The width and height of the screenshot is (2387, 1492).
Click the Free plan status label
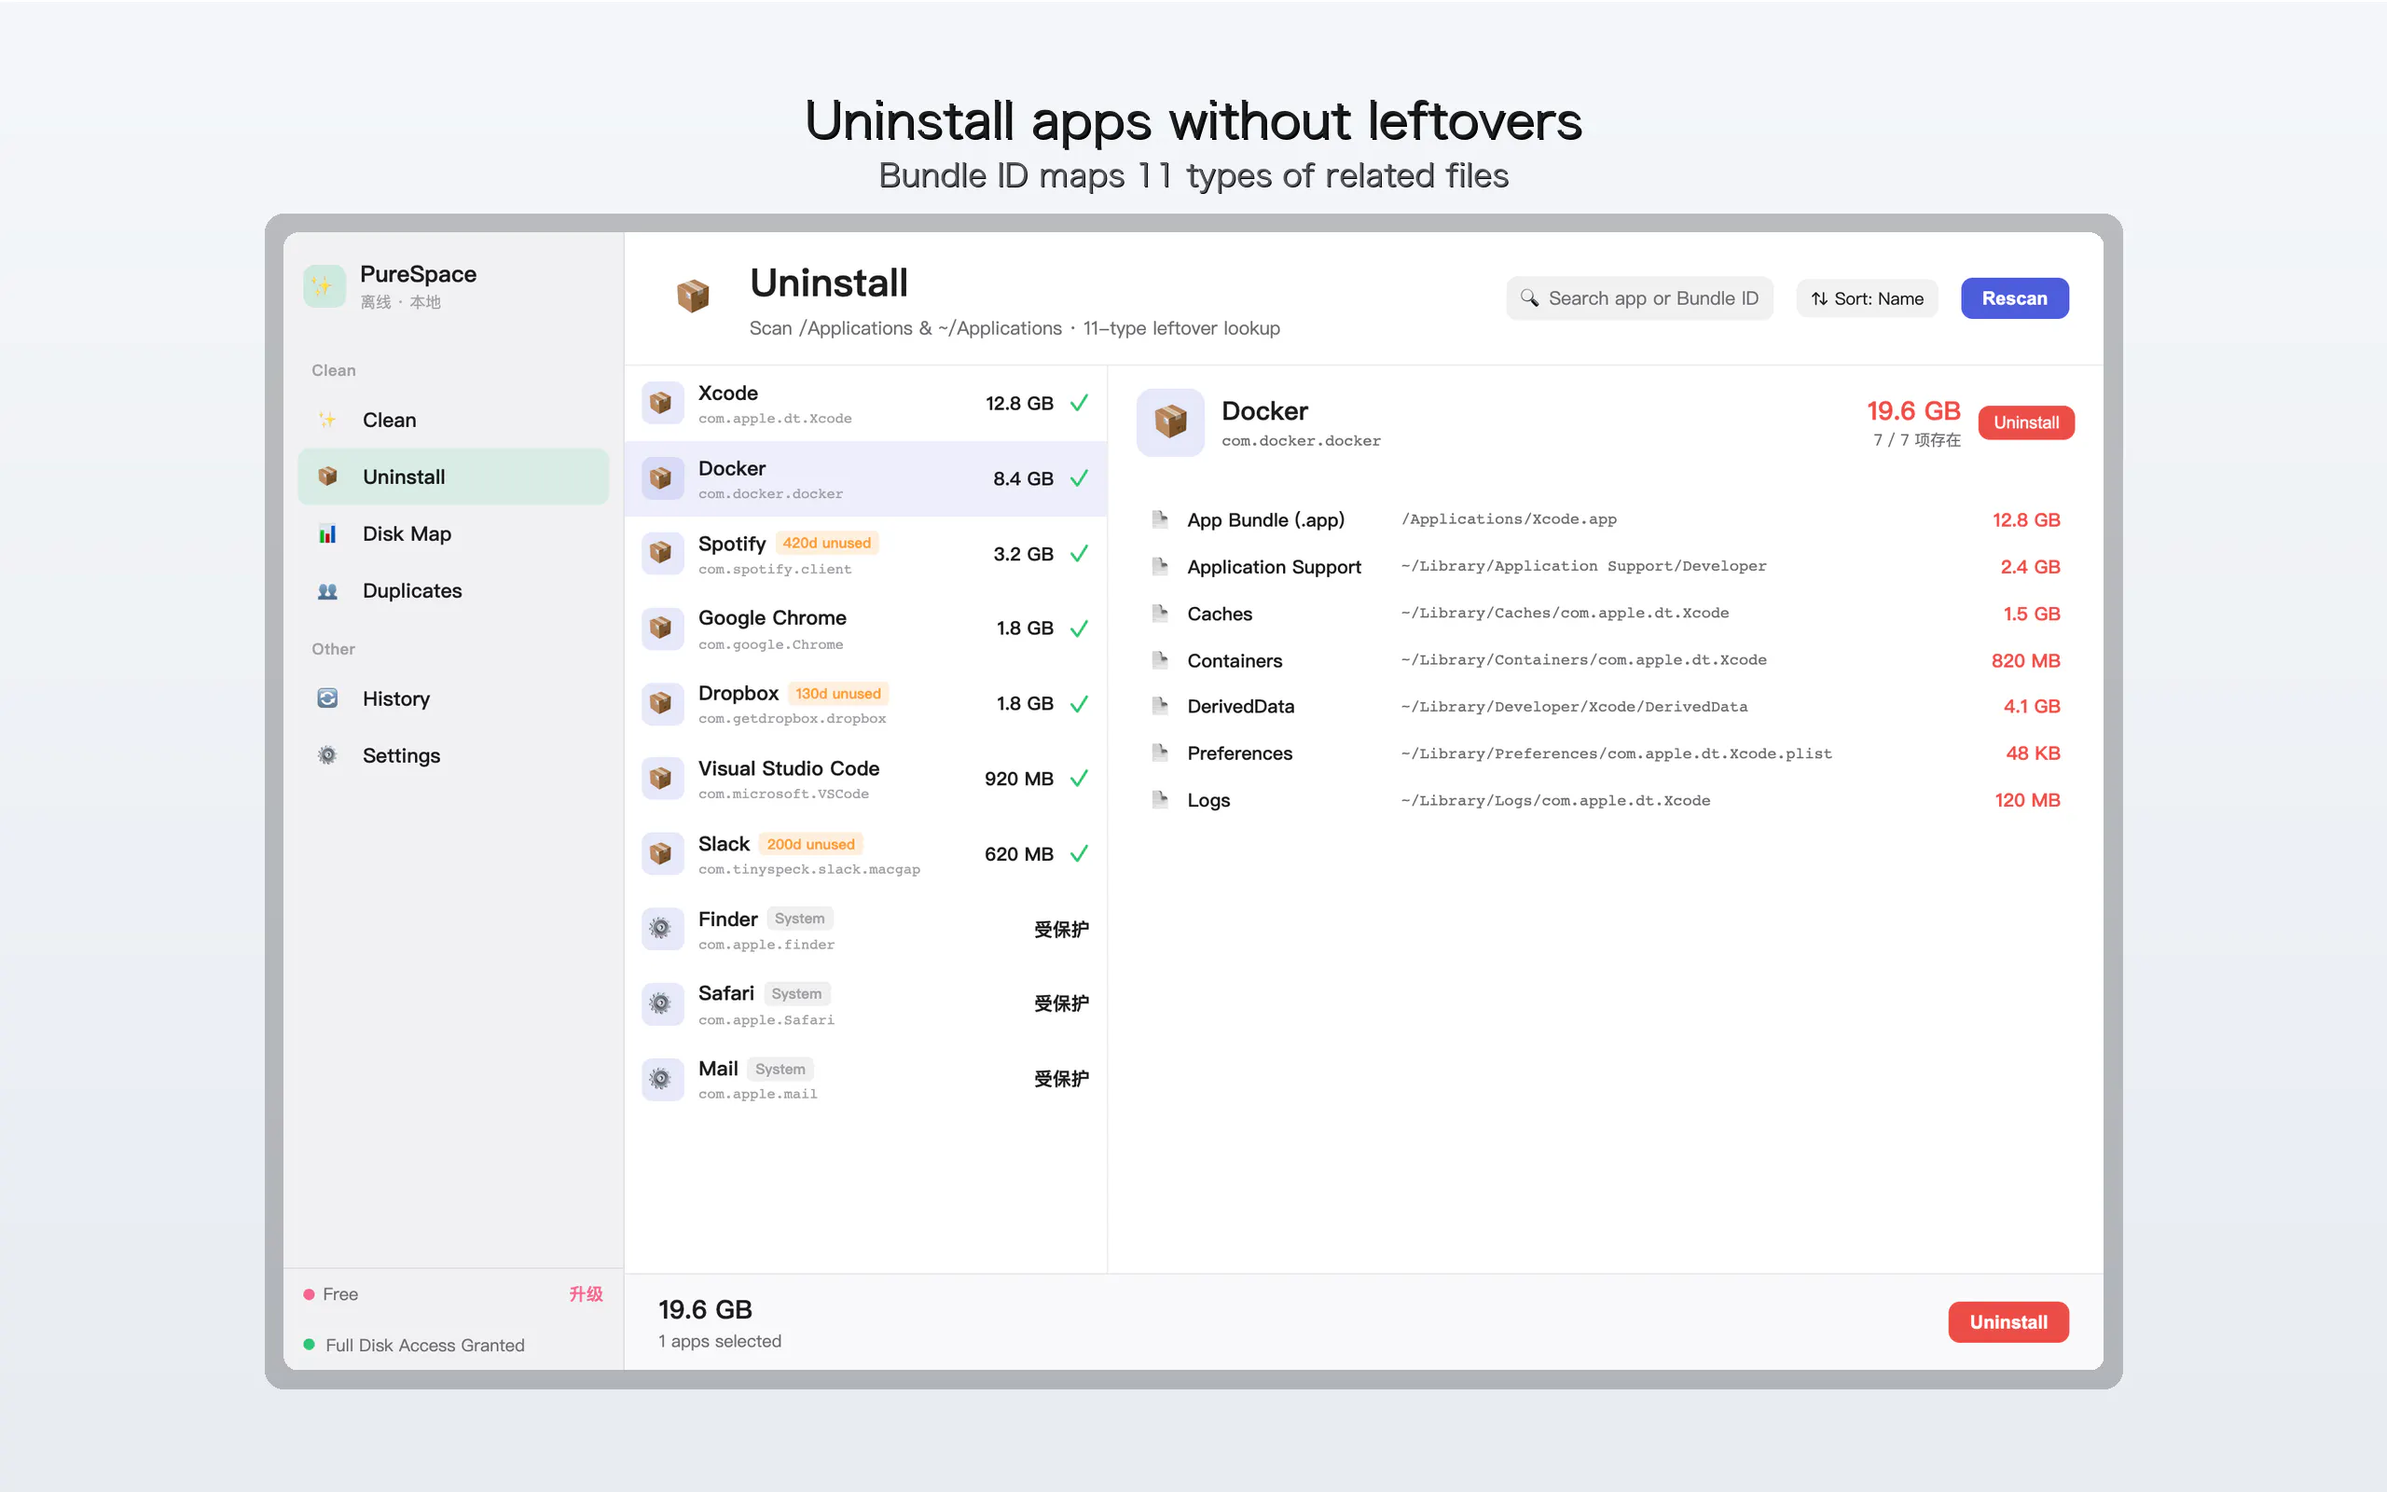(x=340, y=1293)
